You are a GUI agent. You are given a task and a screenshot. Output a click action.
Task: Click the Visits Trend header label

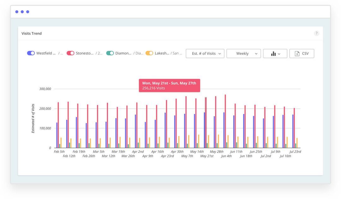(x=31, y=33)
